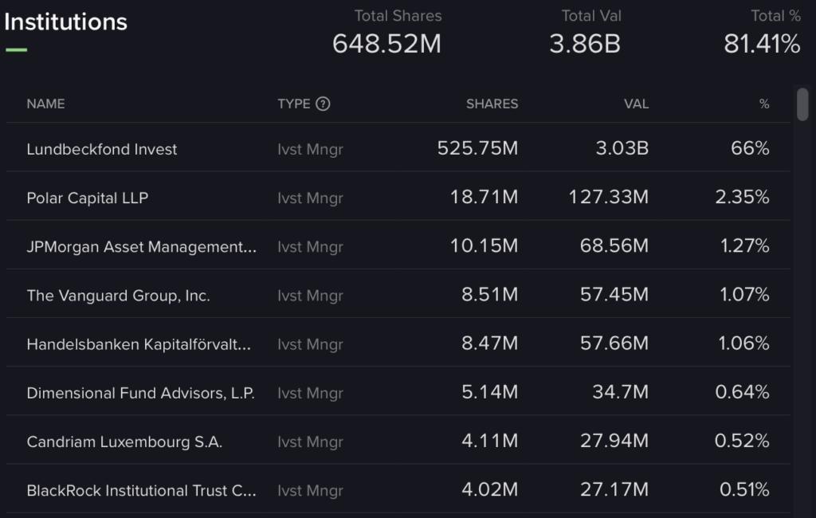Image resolution: width=816 pixels, height=518 pixels.
Task: Sort by the SHARES column header
Action: coord(492,104)
